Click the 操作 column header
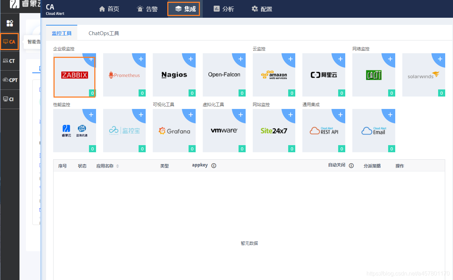Viewport: 453px width, 280px height. (400, 166)
